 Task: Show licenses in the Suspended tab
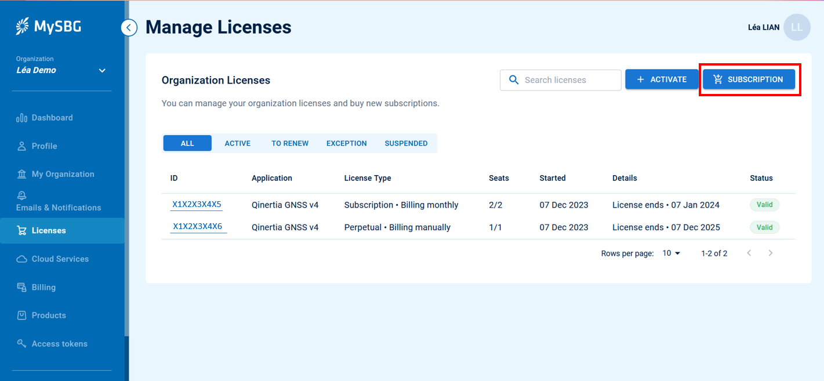406,143
